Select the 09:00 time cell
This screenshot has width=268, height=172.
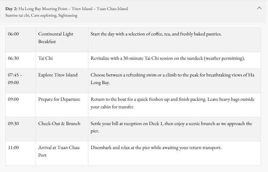click(x=14, y=99)
